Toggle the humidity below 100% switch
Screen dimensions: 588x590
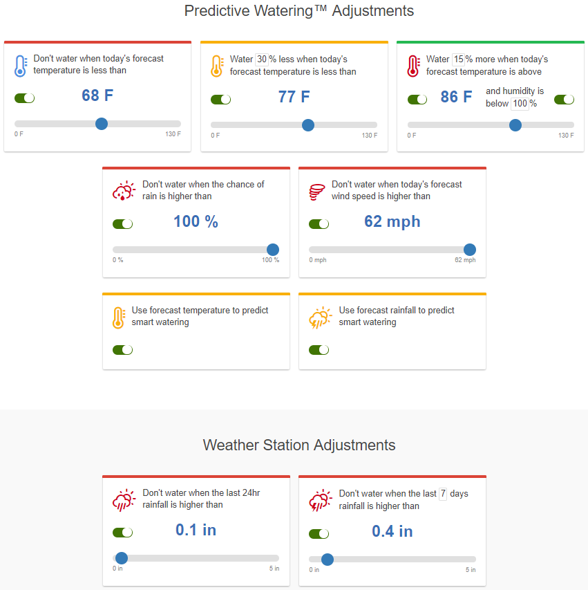[564, 100]
